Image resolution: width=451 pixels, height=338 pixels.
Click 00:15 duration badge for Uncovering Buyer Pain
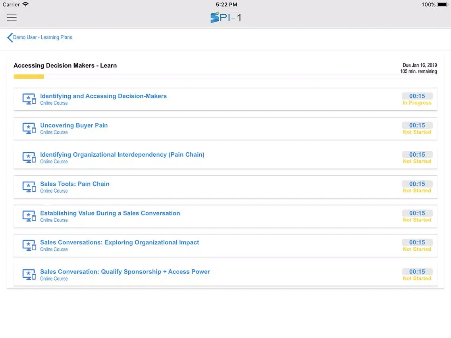[417, 125]
